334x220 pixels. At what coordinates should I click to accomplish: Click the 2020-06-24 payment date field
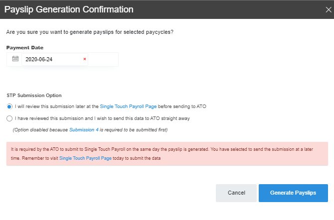tap(50, 59)
